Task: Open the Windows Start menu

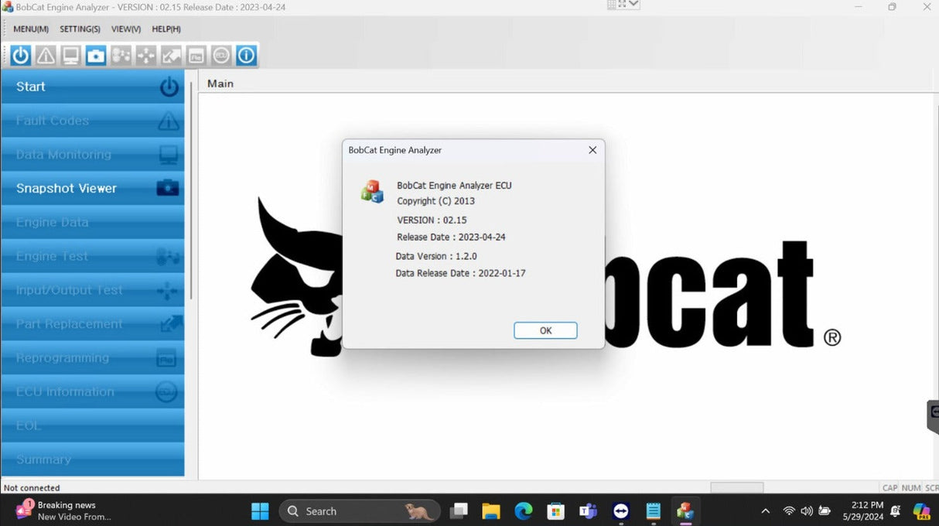Action: (x=260, y=511)
